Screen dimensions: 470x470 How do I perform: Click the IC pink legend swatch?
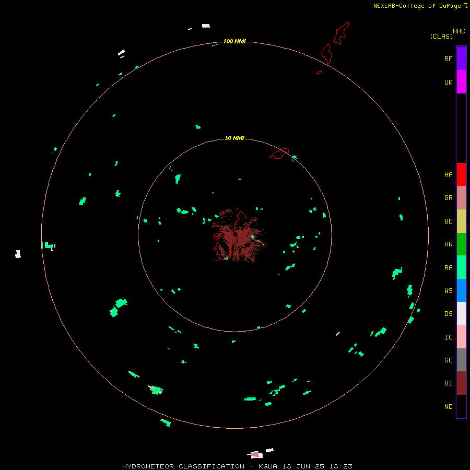point(461,337)
